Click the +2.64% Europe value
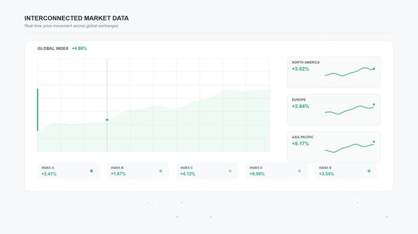Viewport: 418px width, 234px height. (301, 107)
